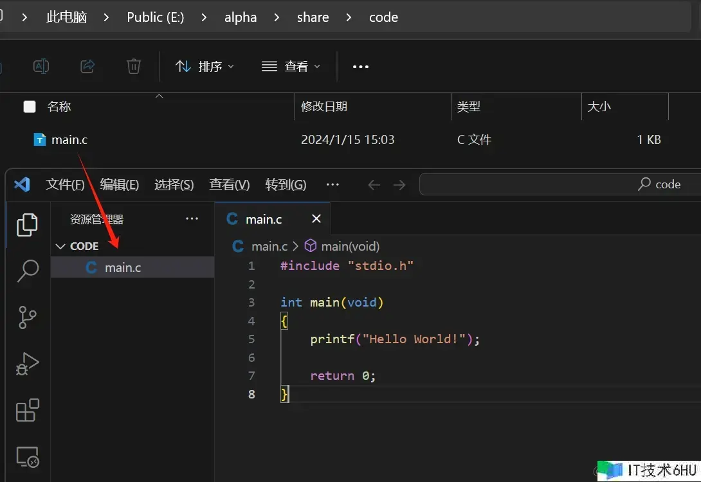Open the Search view in VS Code
The height and width of the screenshot is (482, 701).
[x=28, y=271]
